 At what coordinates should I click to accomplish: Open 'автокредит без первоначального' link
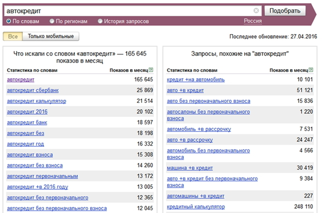tap(48, 197)
